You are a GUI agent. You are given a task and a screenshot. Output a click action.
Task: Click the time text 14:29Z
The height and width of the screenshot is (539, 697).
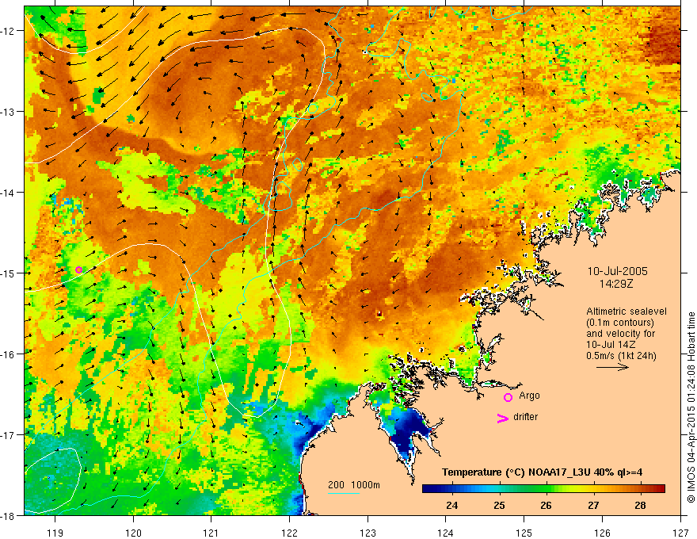click(616, 284)
